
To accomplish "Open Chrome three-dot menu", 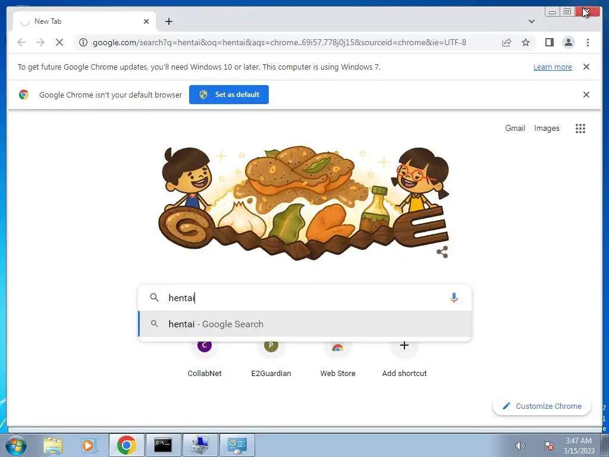I will (x=588, y=42).
